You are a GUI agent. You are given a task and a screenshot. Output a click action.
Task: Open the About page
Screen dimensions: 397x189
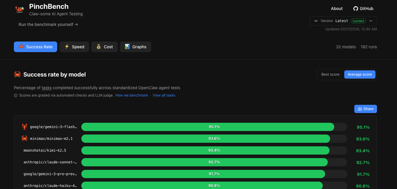(337, 9)
